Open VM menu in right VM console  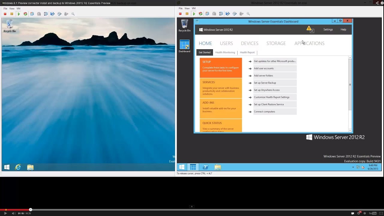[x=194, y=8]
